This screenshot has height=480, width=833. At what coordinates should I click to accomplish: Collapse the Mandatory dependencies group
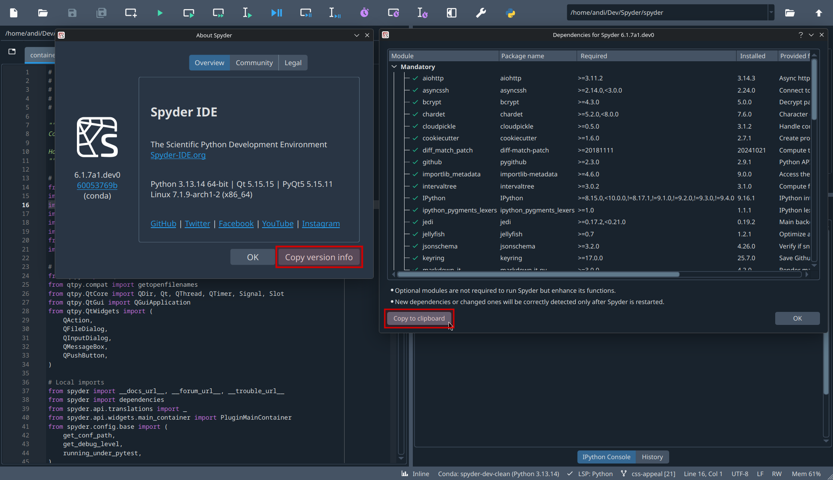point(394,67)
